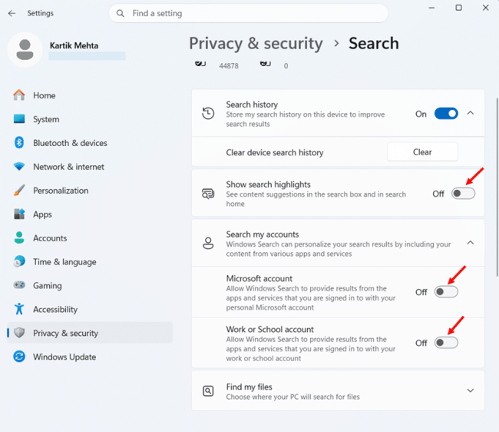
Task: Open the Personalization page
Action: point(61,191)
